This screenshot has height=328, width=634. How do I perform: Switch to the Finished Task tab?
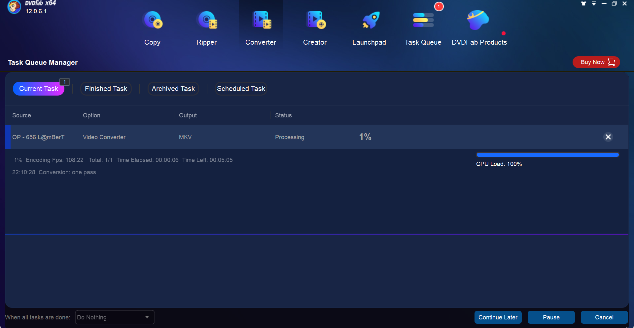point(106,88)
